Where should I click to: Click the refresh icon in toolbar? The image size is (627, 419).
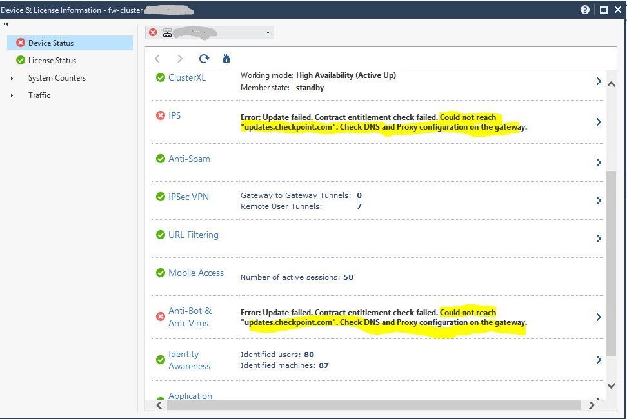(x=204, y=59)
